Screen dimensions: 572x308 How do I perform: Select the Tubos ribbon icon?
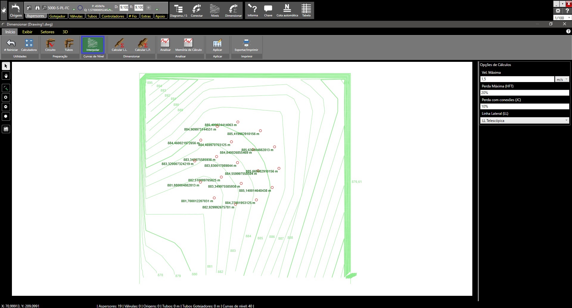click(69, 45)
